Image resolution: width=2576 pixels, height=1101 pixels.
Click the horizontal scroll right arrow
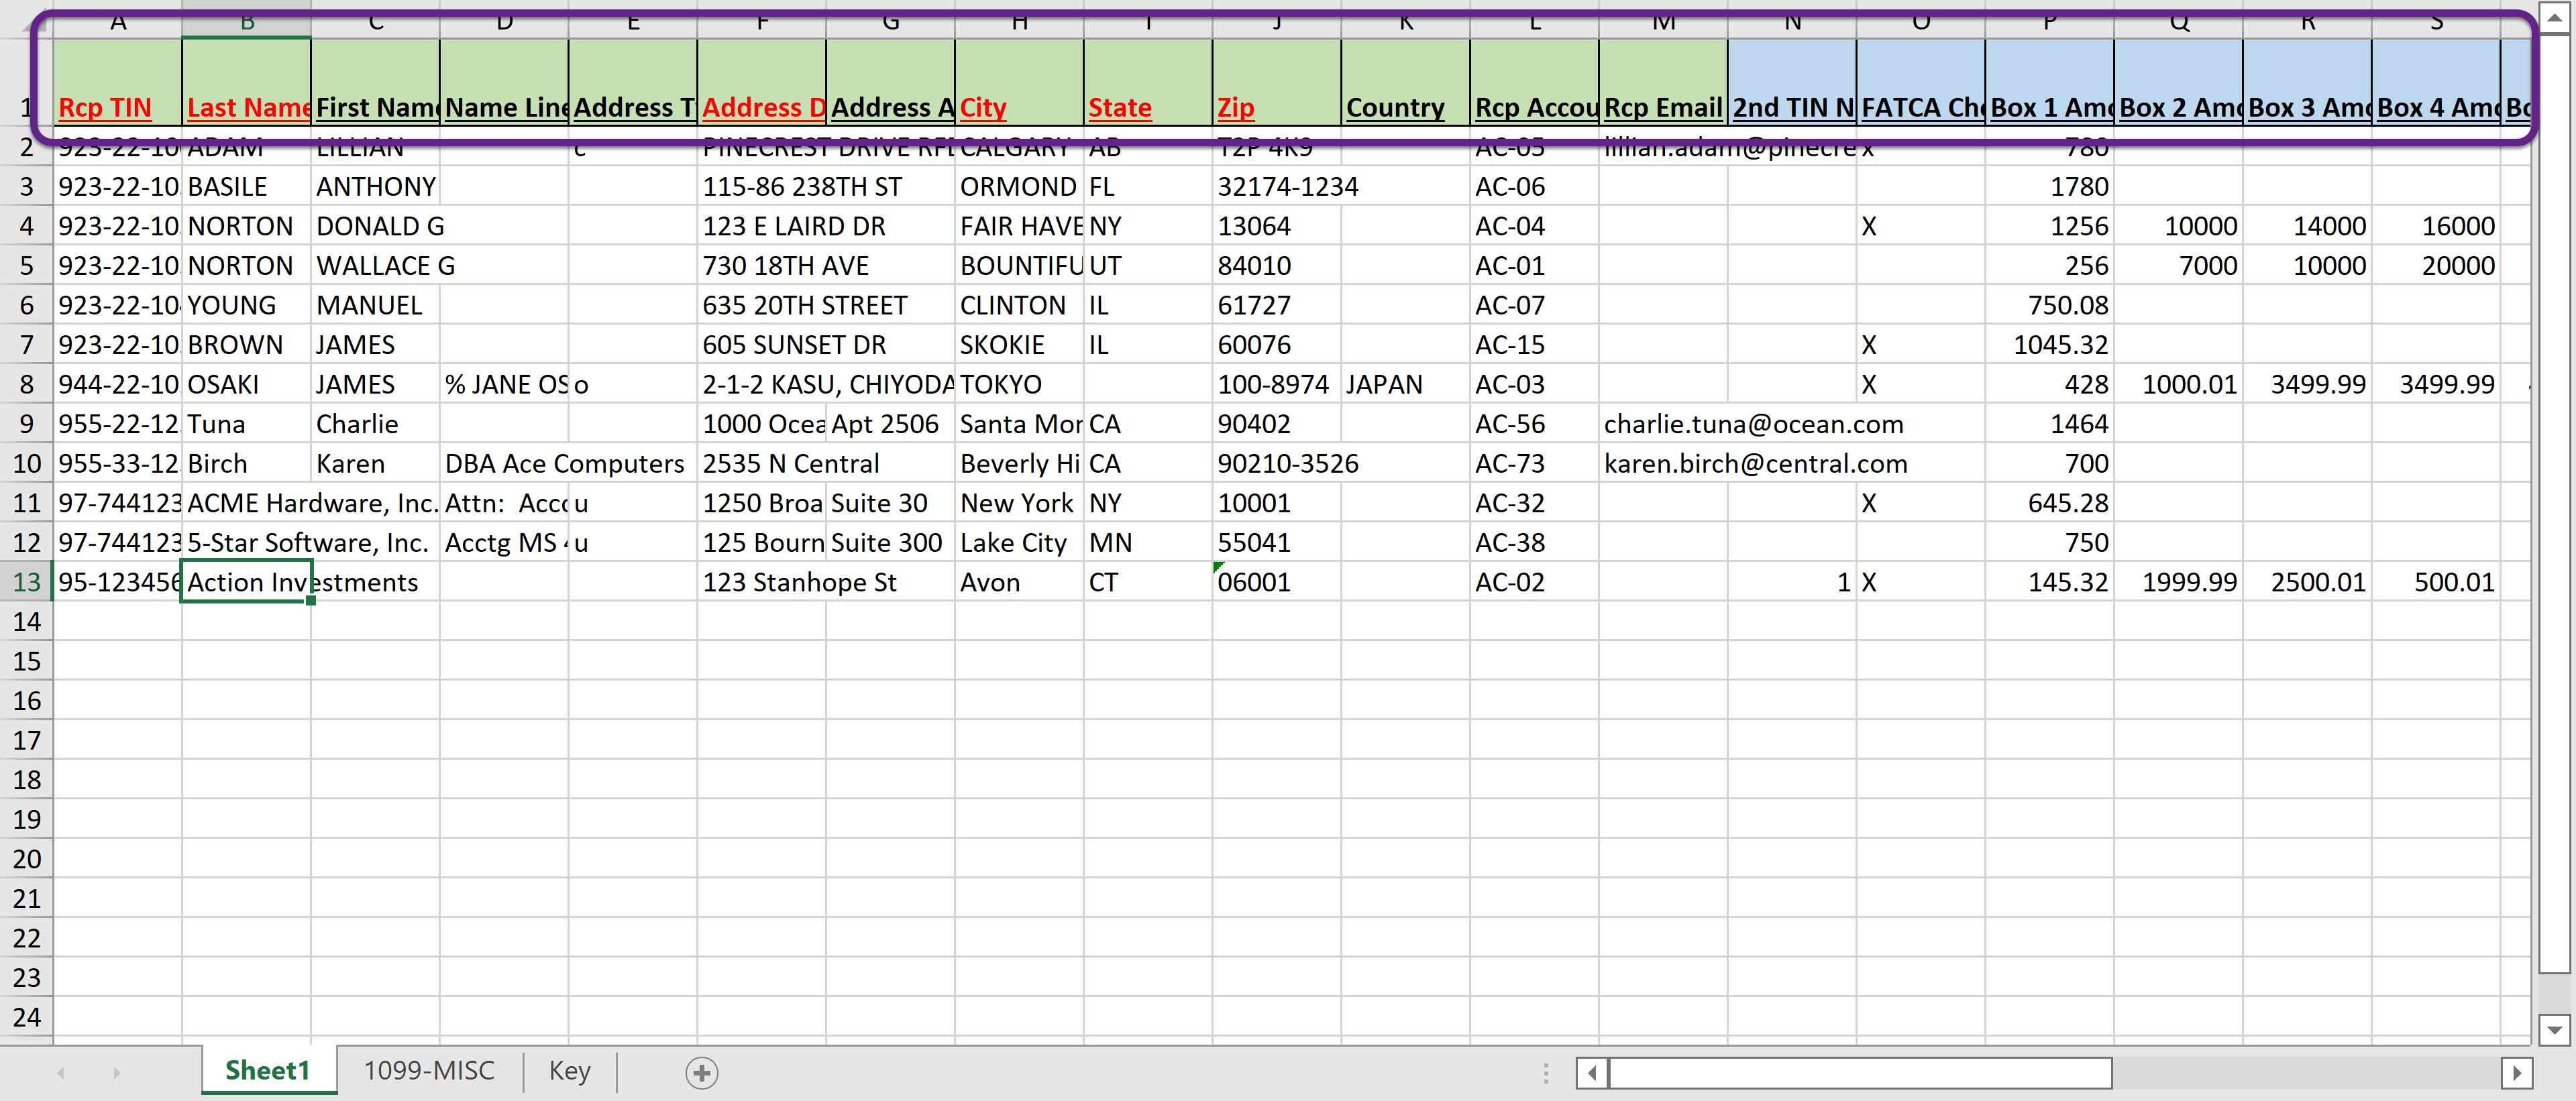click(2516, 1073)
